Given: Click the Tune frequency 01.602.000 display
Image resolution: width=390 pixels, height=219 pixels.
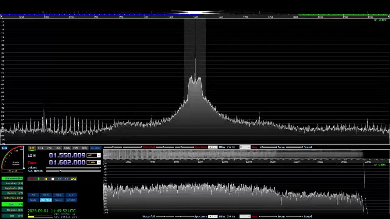Looking at the screenshot, I should [67, 162].
